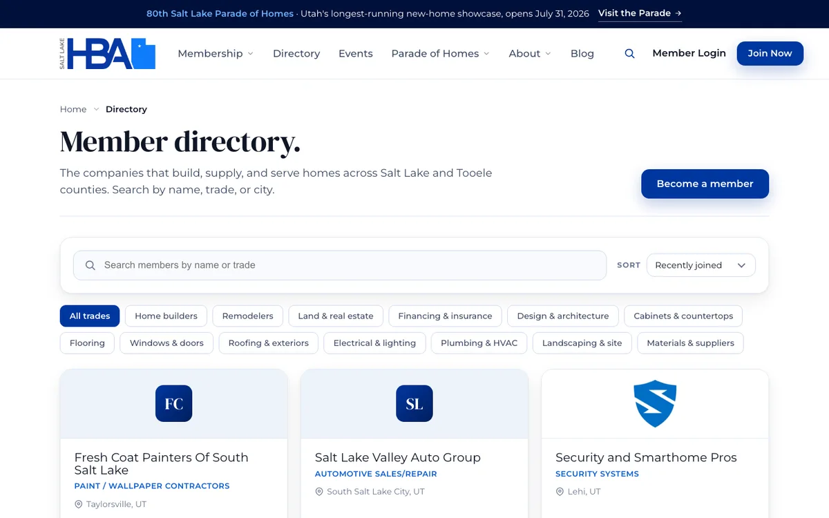
Task: Open Fresh Coat Painters Of South Salt Lake listing
Action: (x=161, y=463)
